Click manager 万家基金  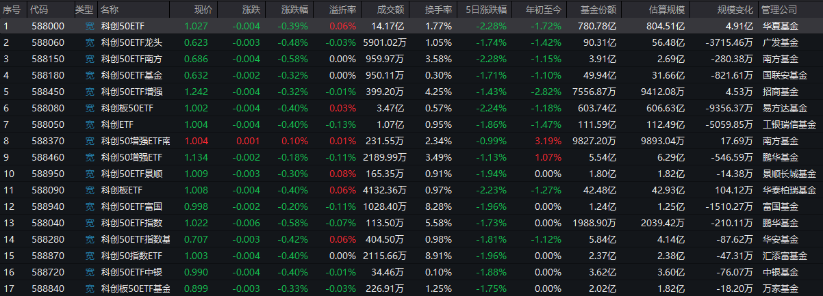[780, 288]
